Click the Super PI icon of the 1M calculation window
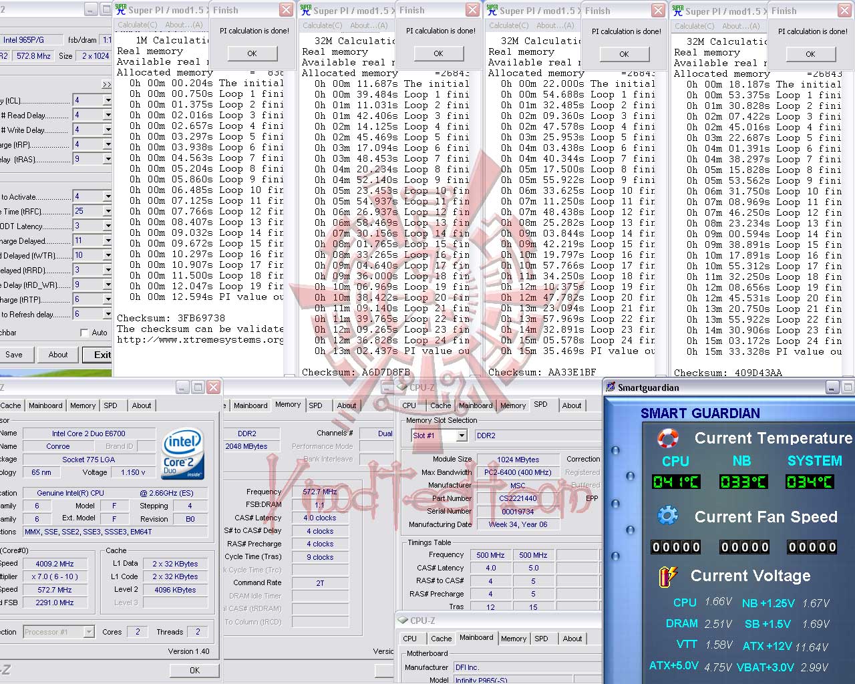The width and height of the screenshot is (855, 684). tap(120, 9)
